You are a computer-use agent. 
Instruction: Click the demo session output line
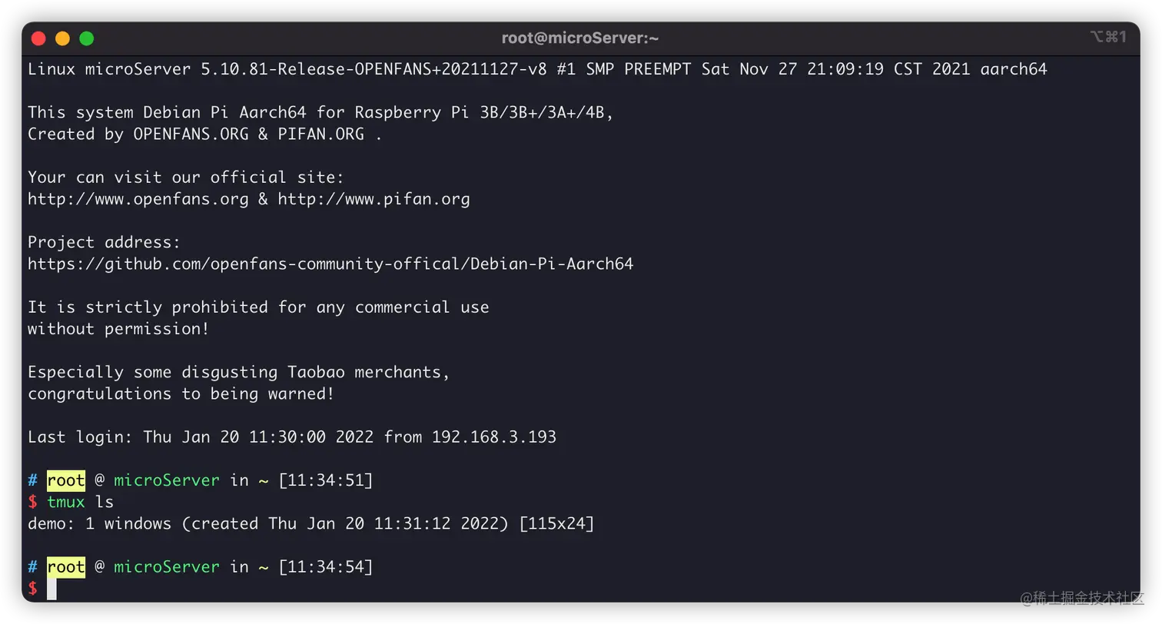point(310,524)
